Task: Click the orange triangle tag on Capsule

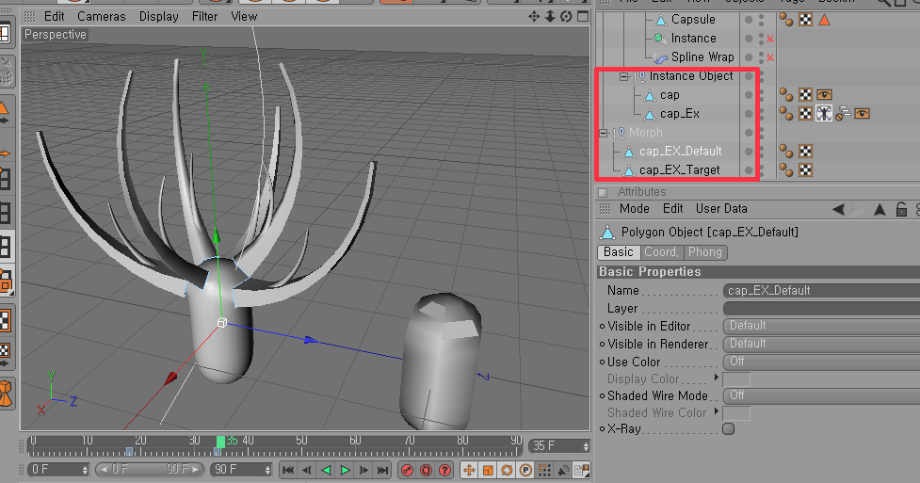Action: pyautogui.click(x=824, y=20)
